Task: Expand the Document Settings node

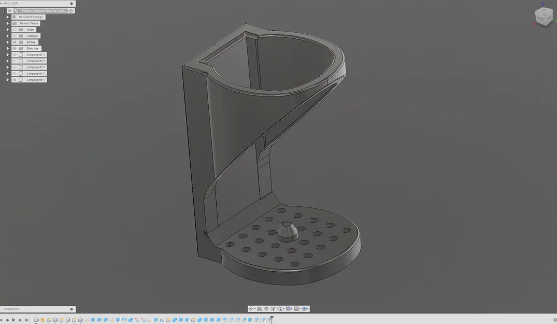Action: (x=8, y=17)
